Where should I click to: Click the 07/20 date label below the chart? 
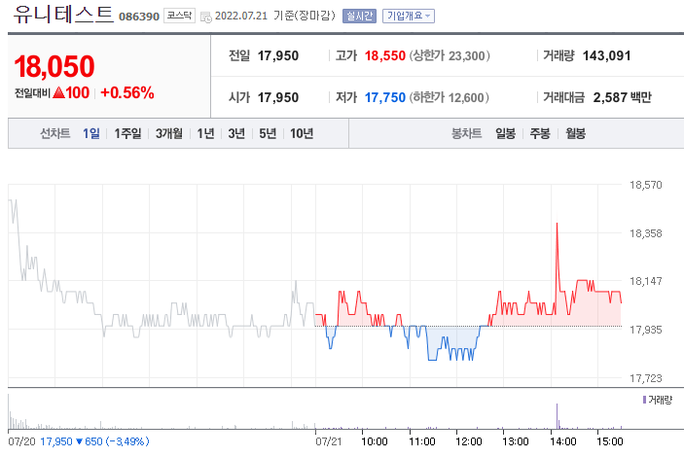(21, 441)
